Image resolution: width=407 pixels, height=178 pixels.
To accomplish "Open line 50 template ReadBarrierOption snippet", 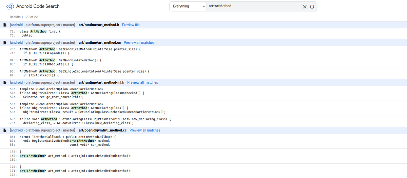I will pos(61,89).
